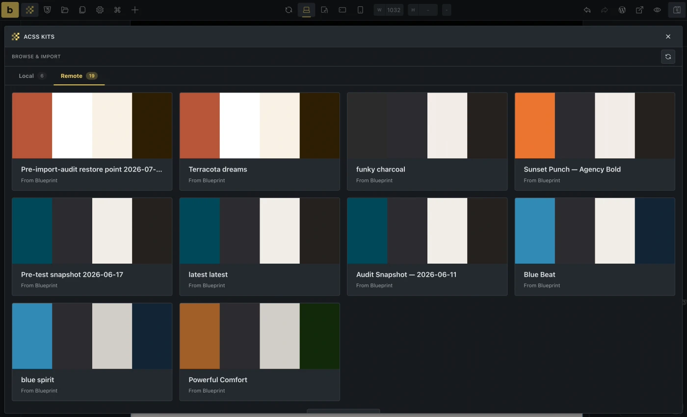Screen dimensions: 687x417
Task: Click the orange swatch of Sunset Punch
Action: click(x=535, y=125)
